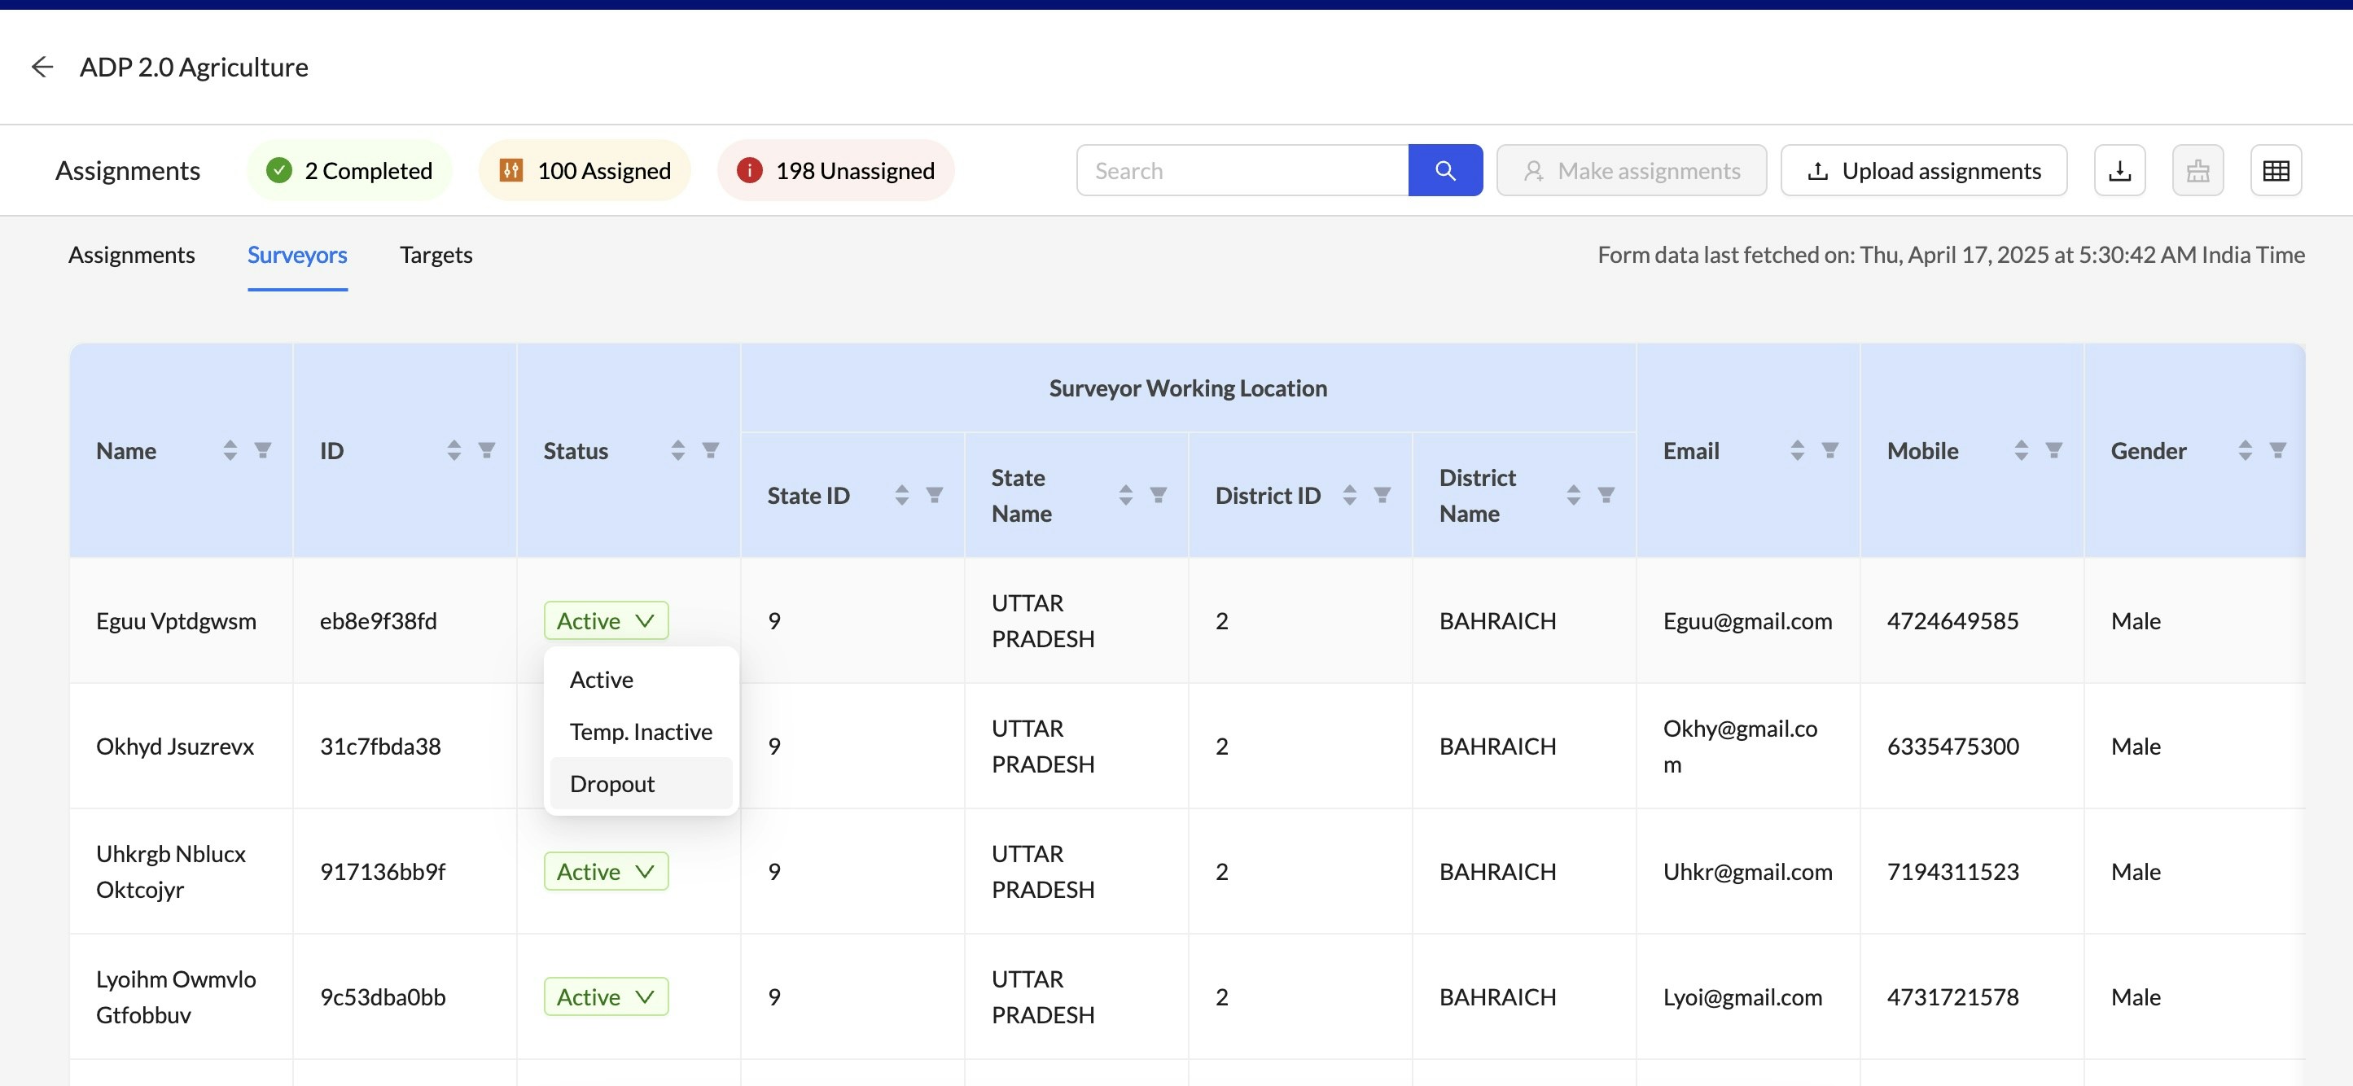Click the blue search magnifier button
The image size is (2353, 1086).
point(1444,170)
